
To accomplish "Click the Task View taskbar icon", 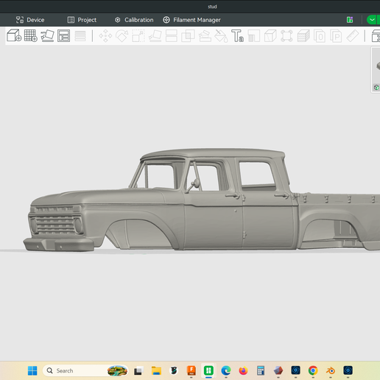I will click(138, 370).
